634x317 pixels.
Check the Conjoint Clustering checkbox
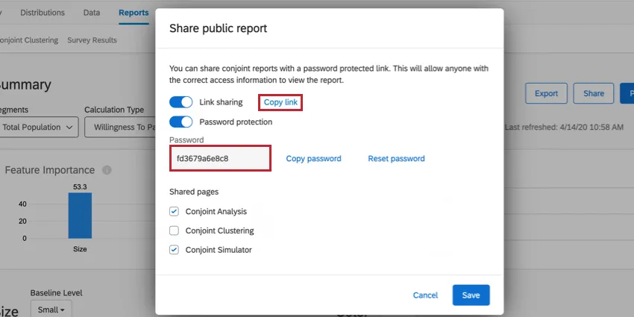tap(175, 230)
